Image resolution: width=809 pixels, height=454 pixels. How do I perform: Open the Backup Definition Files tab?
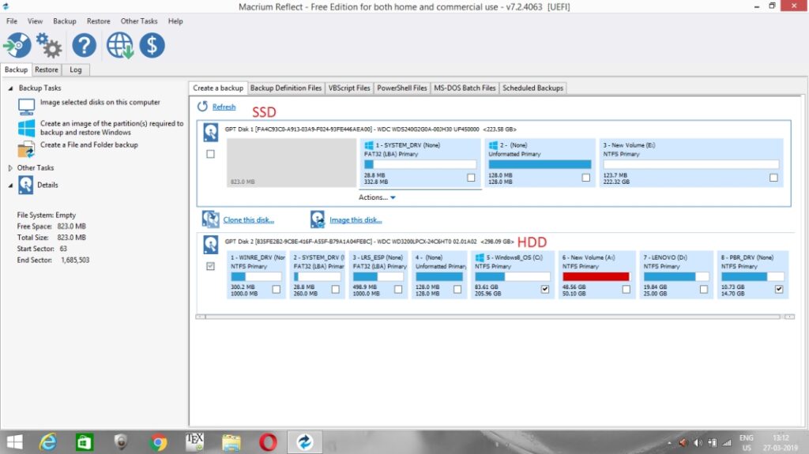coord(286,88)
